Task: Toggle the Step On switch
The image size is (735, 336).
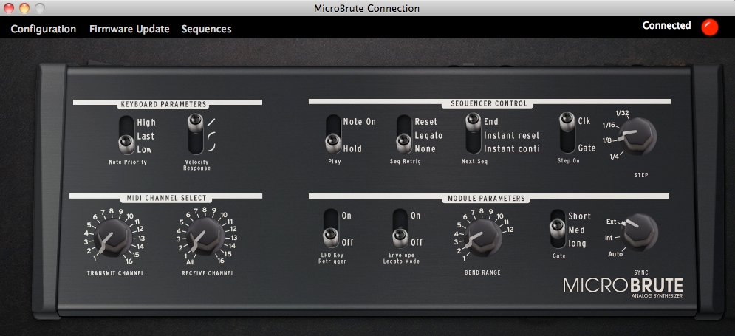Action: pos(567,133)
